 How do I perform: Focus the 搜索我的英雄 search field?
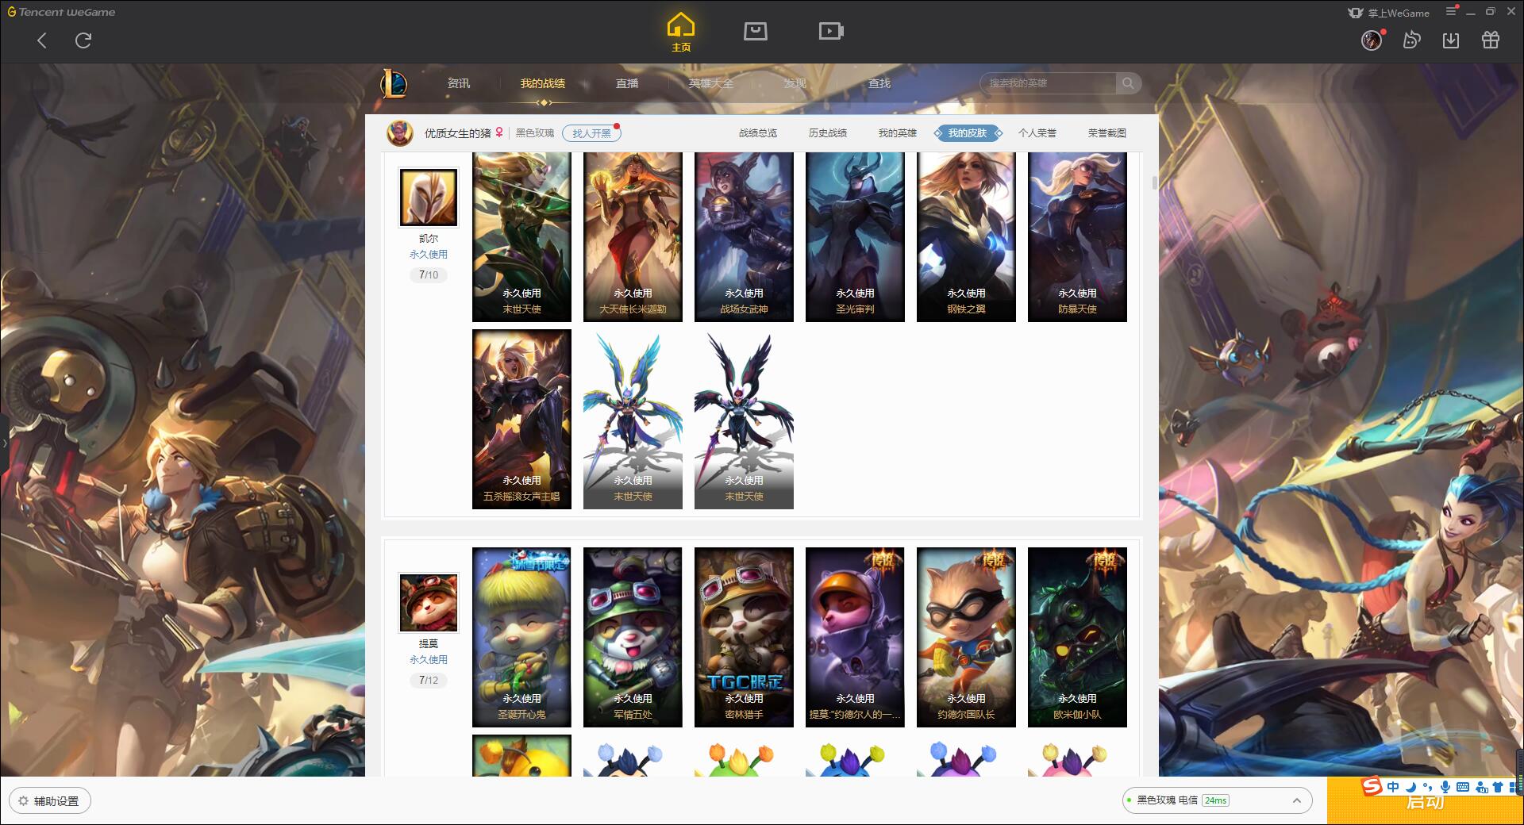[1048, 83]
